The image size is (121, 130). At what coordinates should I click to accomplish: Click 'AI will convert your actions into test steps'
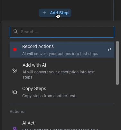click(60, 54)
